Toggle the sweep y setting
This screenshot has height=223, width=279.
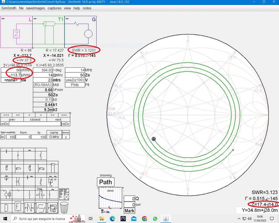(x=66, y=137)
